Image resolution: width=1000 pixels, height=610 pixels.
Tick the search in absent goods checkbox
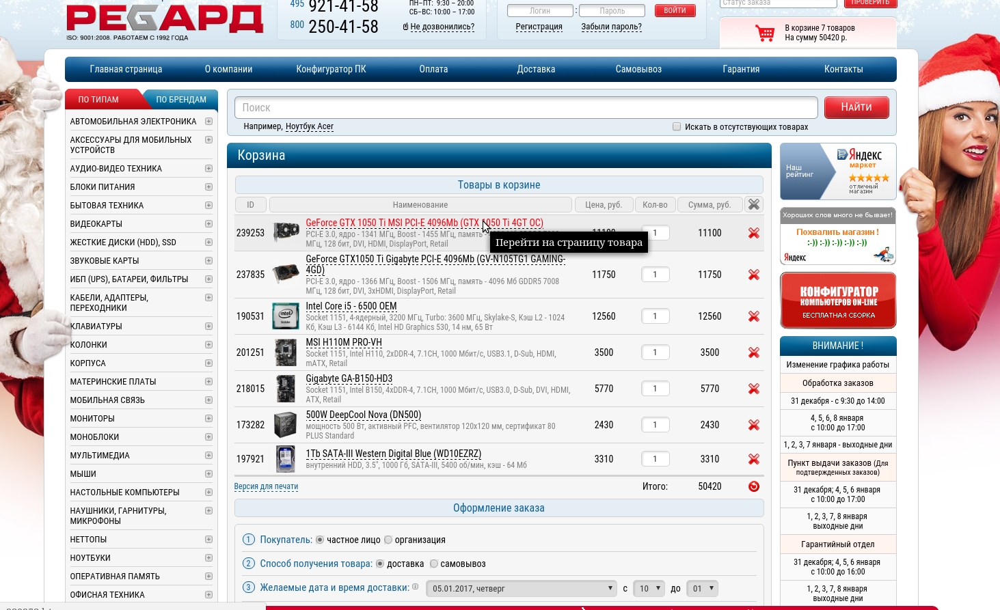point(677,127)
